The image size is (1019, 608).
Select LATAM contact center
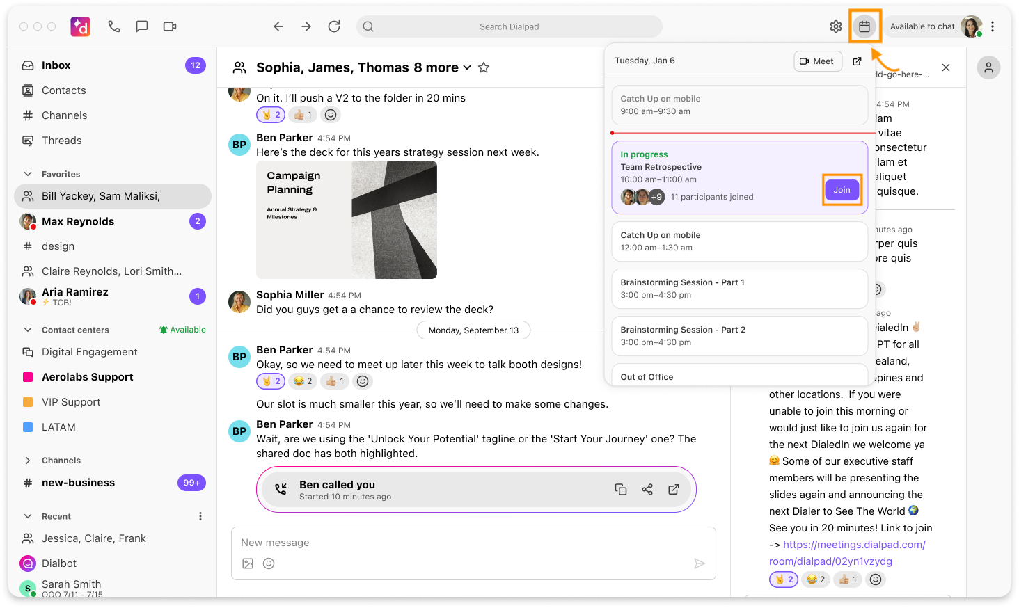point(113,427)
